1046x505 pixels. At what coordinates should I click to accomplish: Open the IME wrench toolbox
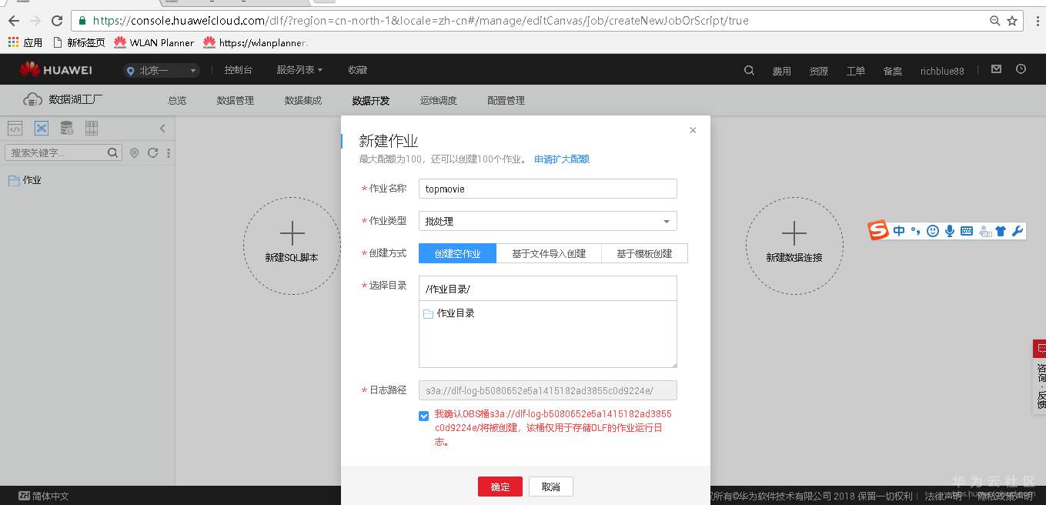[x=1018, y=230]
